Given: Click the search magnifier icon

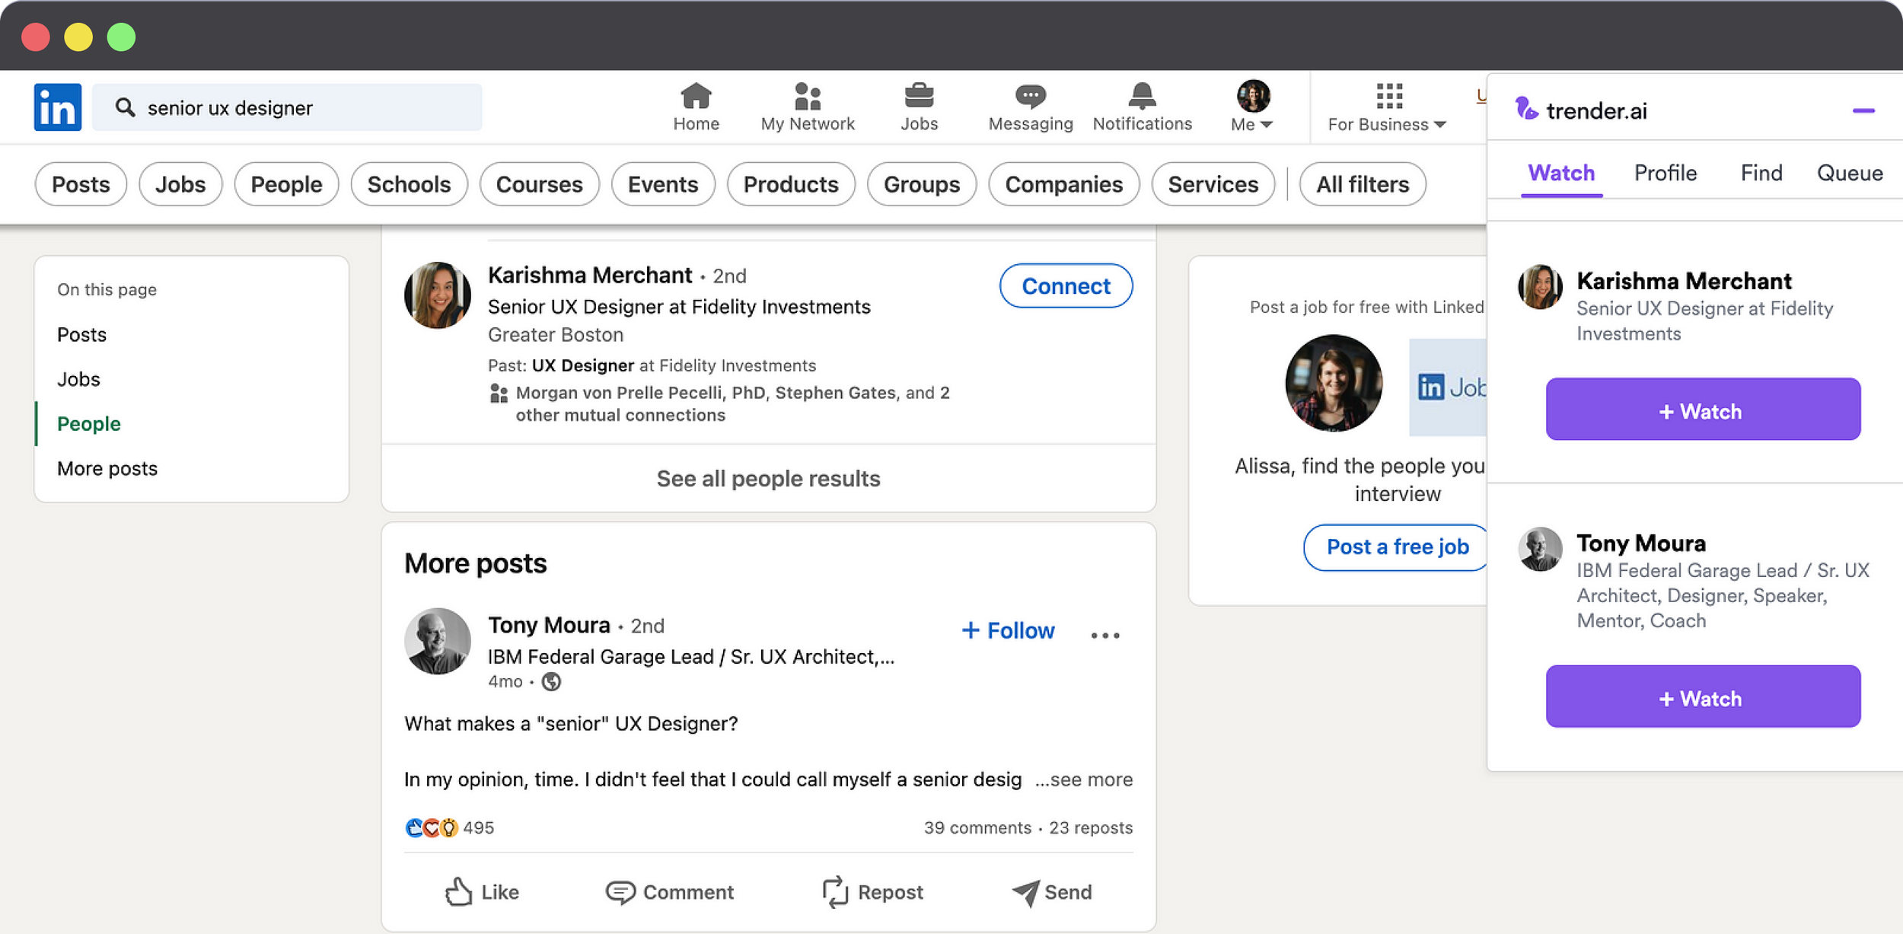Looking at the screenshot, I should [125, 107].
